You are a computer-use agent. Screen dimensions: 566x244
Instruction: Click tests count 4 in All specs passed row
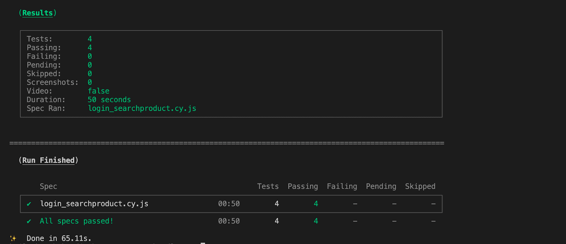[x=277, y=221]
